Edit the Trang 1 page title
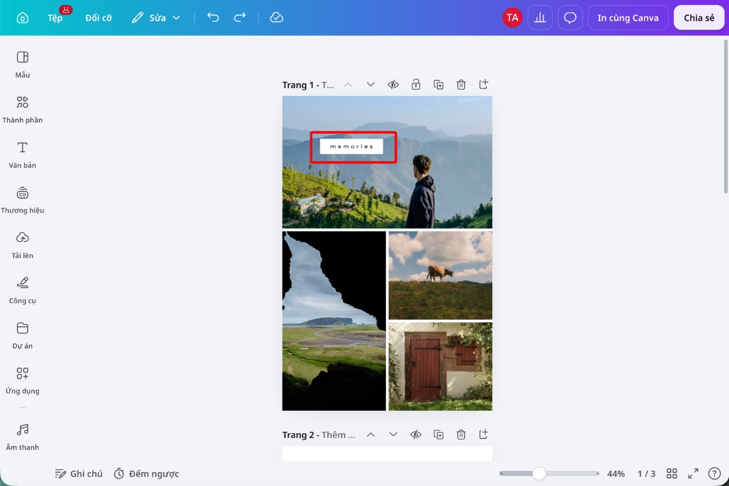The image size is (729, 486). click(x=308, y=85)
